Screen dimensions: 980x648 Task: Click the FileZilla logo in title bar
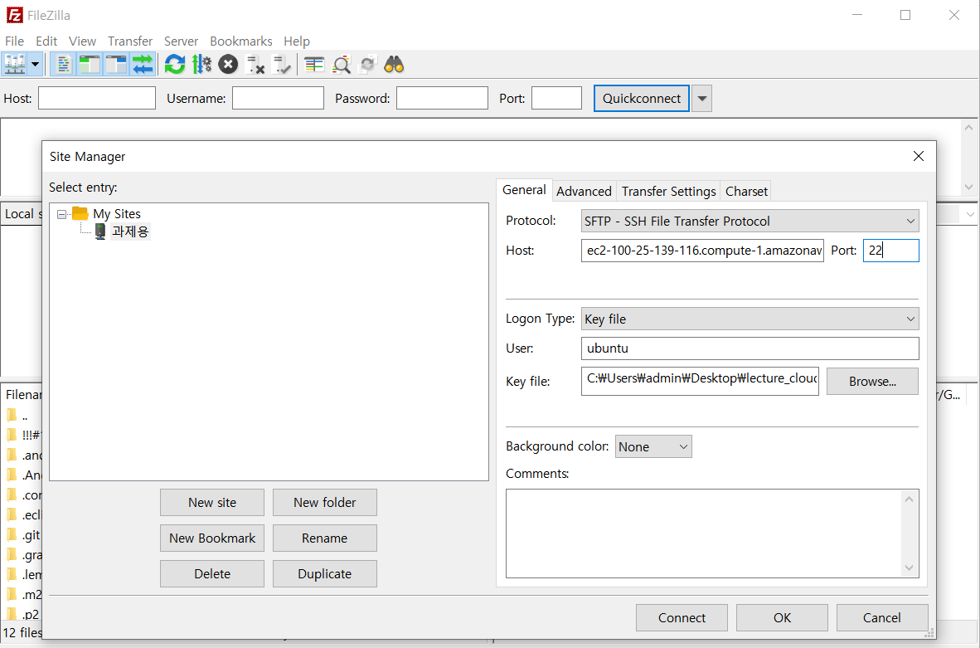pos(14,15)
